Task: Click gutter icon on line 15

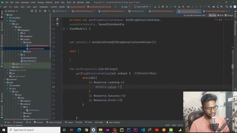Action: click(x=58, y=24)
